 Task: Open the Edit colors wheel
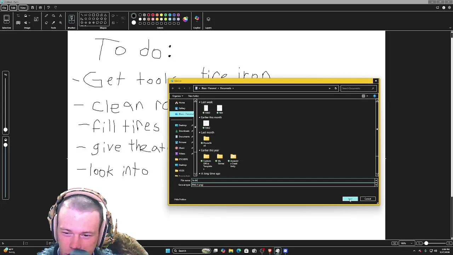[x=185, y=19]
